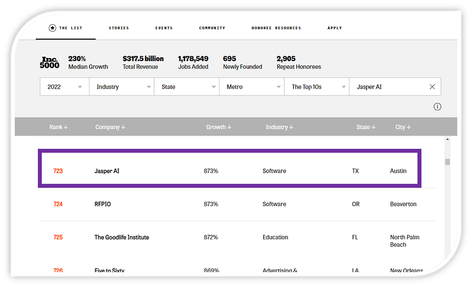The image size is (472, 287).
Task: Go to the Events tab
Action: tap(164, 28)
